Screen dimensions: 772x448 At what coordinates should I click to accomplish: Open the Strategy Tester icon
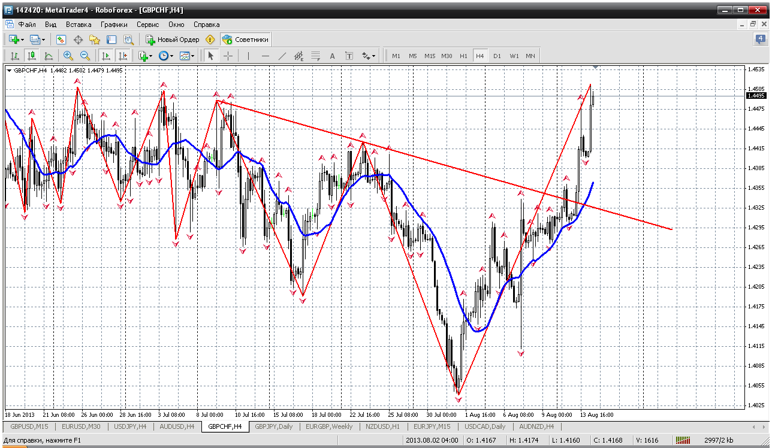tap(128, 40)
